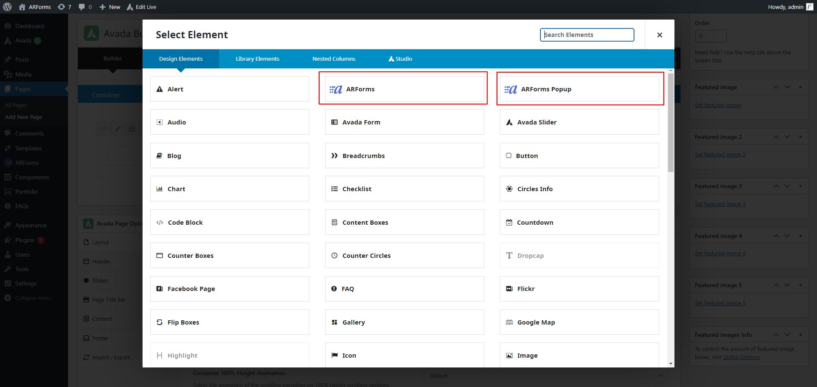Viewport: 817px width, 387px height.
Task: Select the ARForms element icon
Action: tap(336, 89)
